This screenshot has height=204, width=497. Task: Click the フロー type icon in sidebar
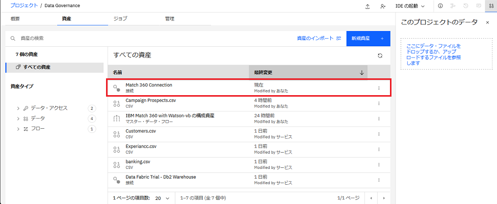26,129
